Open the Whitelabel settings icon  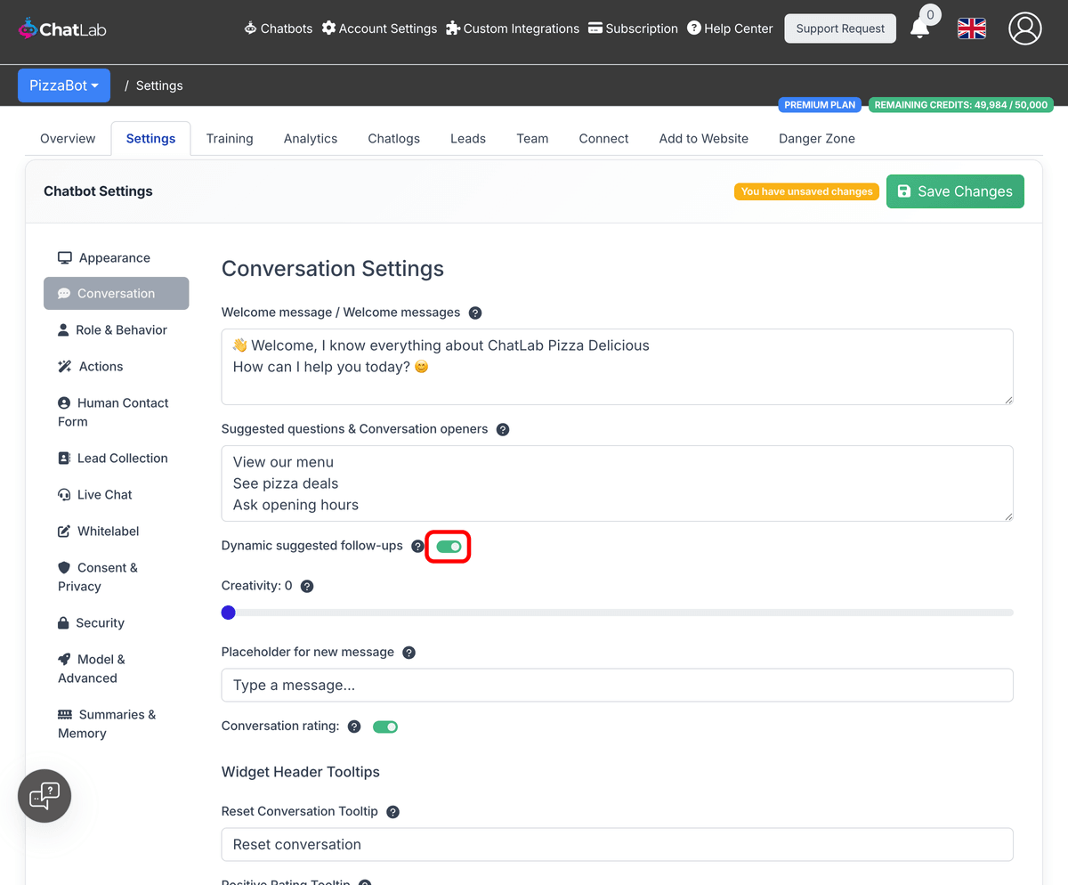63,531
